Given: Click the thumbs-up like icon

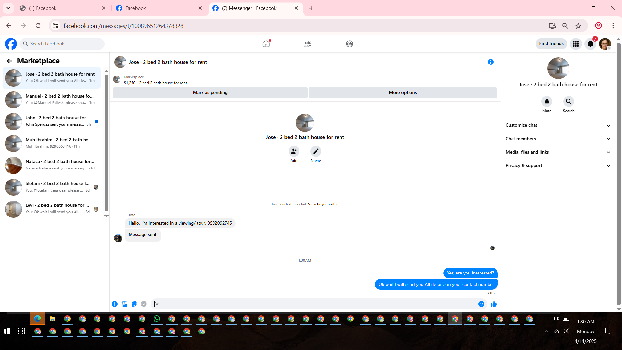Looking at the screenshot, I should [x=493, y=304].
